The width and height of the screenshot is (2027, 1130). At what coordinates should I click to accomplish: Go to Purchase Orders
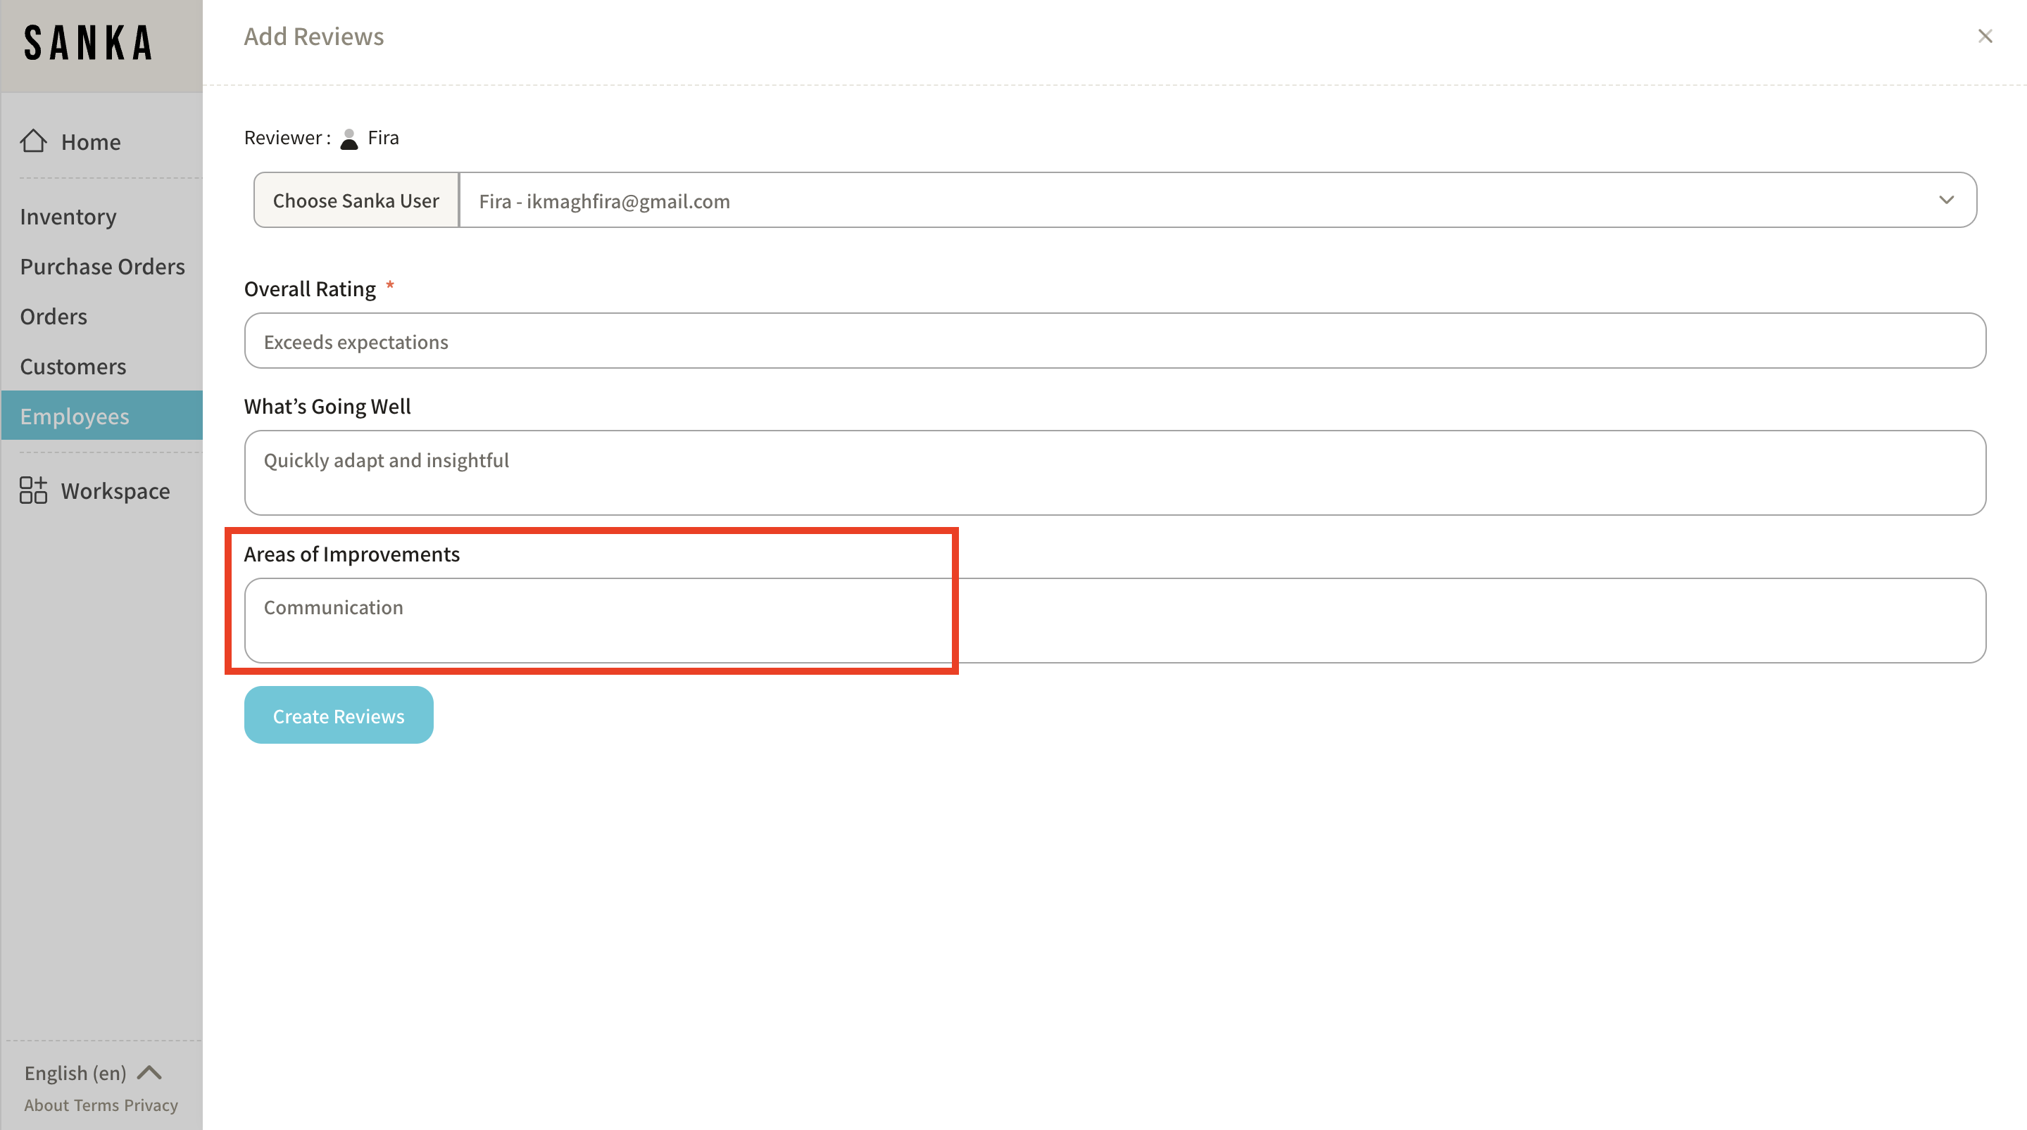(x=102, y=267)
